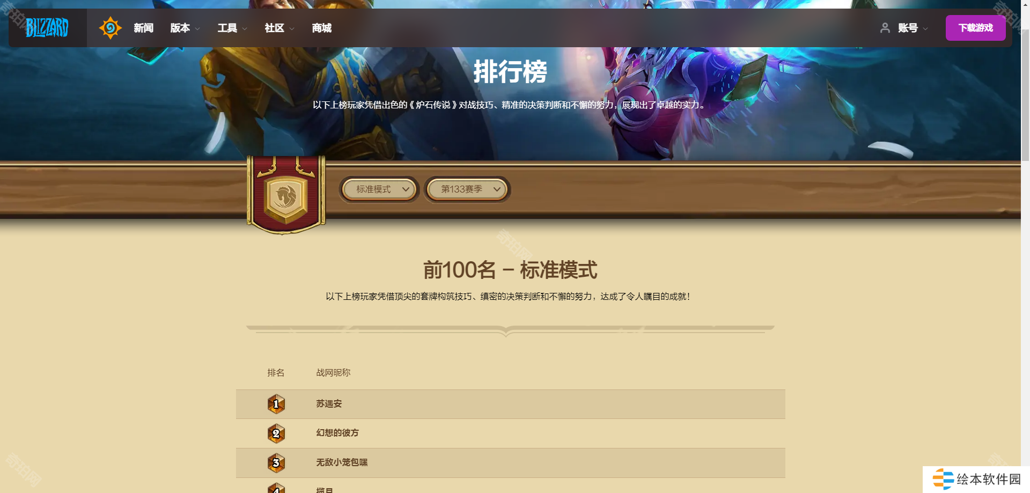Open the Hearthstone swirl home icon

[x=111, y=28]
